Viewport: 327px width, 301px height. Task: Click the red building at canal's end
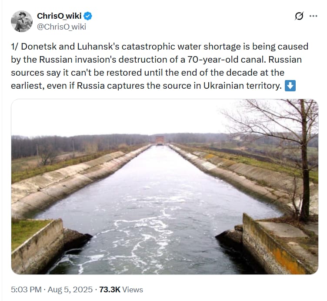[x=160, y=140]
